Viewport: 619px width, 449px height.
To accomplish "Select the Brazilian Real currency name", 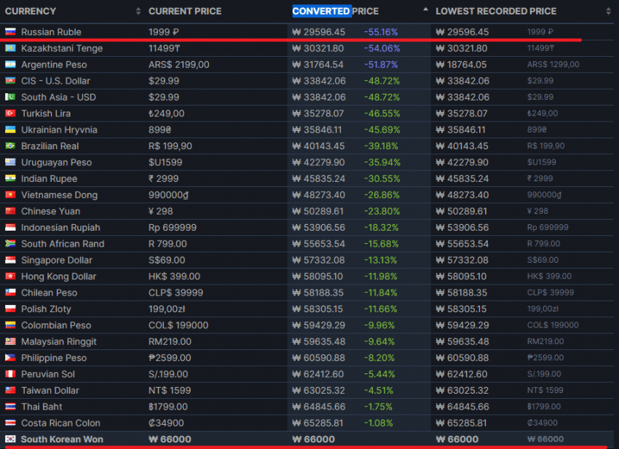I will pos(50,146).
